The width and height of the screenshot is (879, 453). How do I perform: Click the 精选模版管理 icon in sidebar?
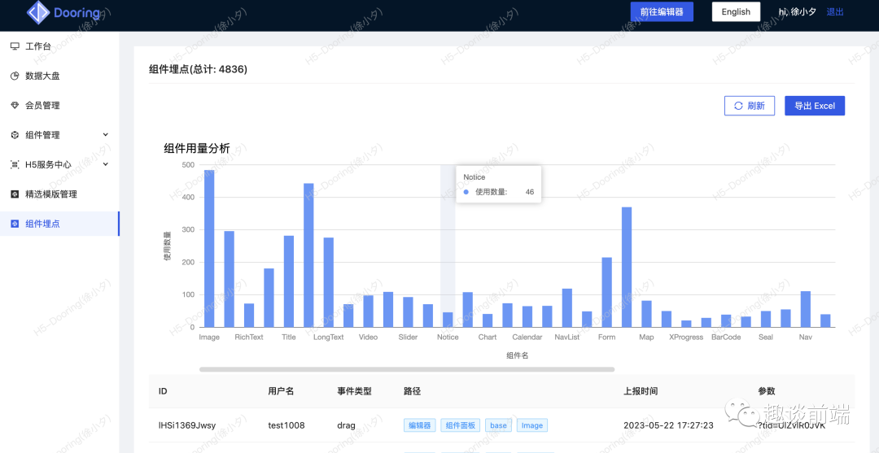click(15, 194)
